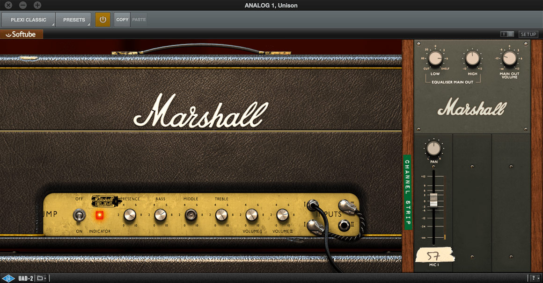Click the window zoom plus button
The image size is (543, 283).
click(37, 5)
